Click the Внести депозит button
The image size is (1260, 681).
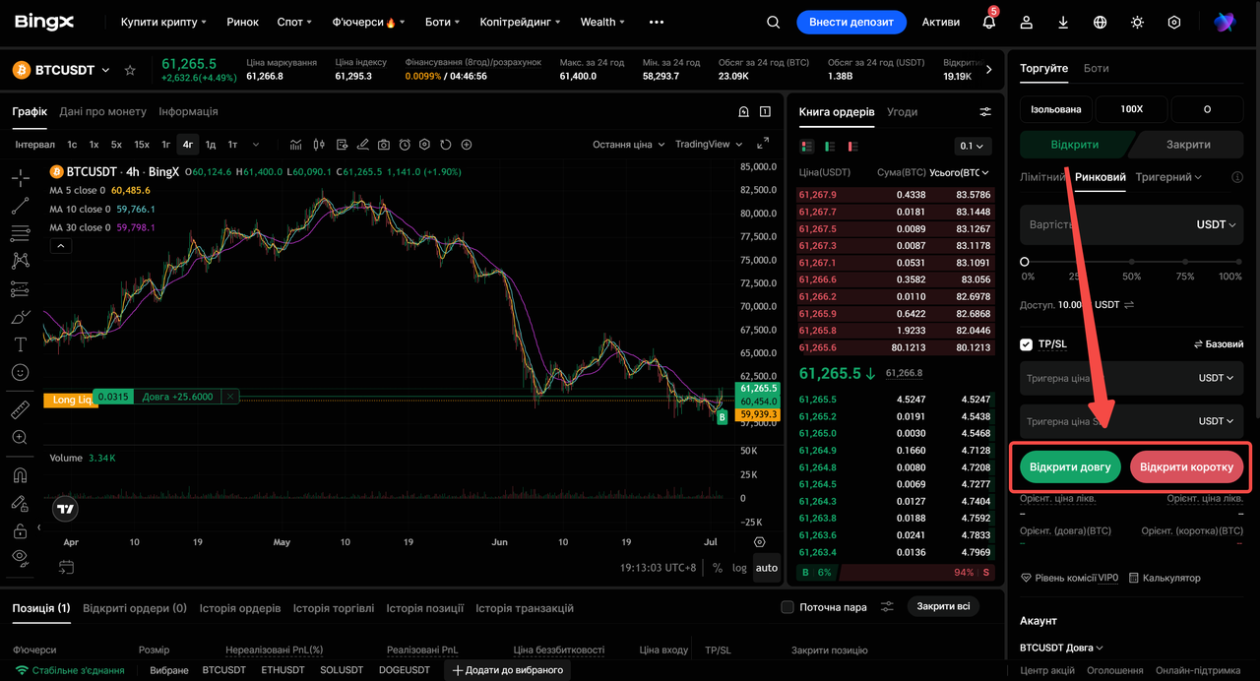pos(850,22)
